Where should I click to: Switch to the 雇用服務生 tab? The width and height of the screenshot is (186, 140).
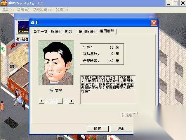point(88,32)
